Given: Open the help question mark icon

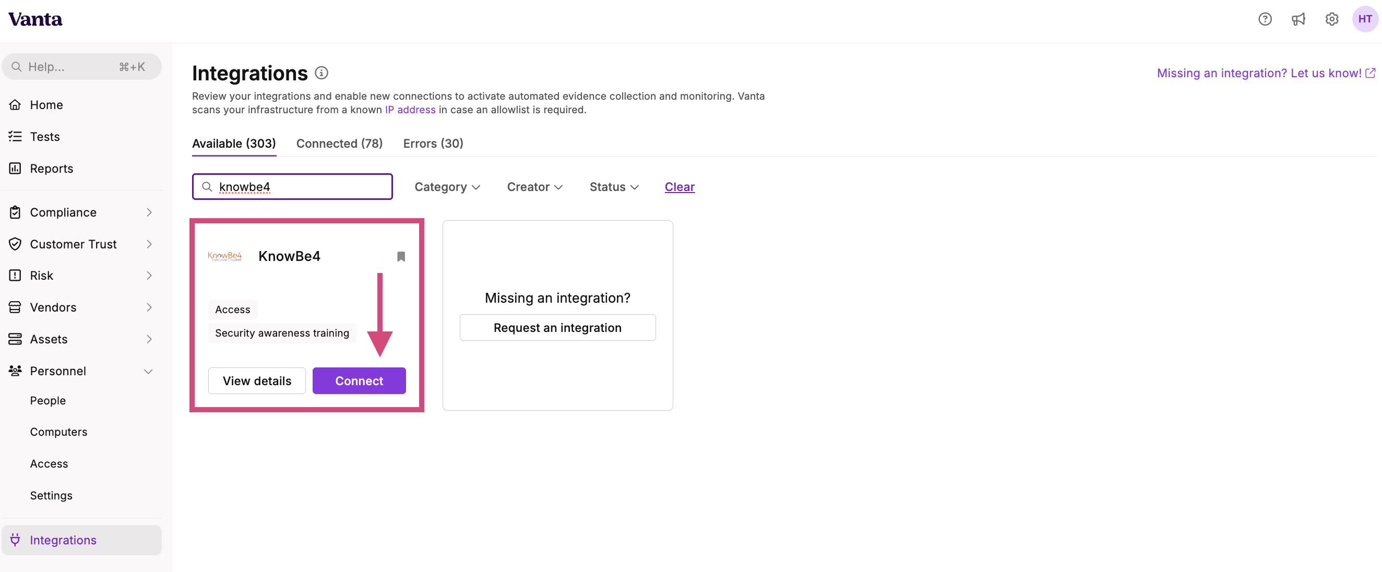Looking at the screenshot, I should pos(1265,19).
